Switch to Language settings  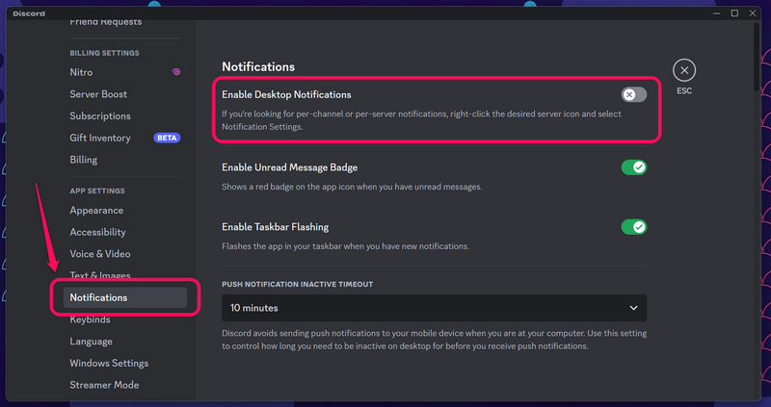[x=91, y=342]
